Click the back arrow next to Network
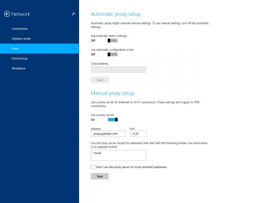The width and height of the screenshot is (253, 203). coord(7,14)
